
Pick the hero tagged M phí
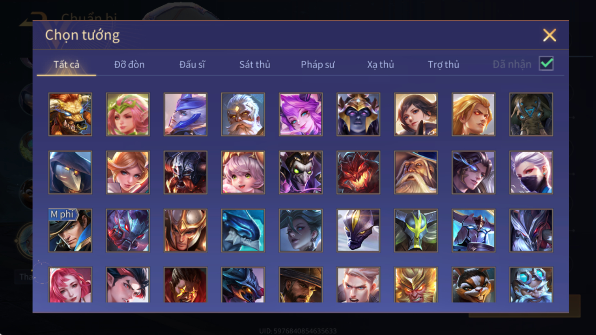click(x=70, y=230)
